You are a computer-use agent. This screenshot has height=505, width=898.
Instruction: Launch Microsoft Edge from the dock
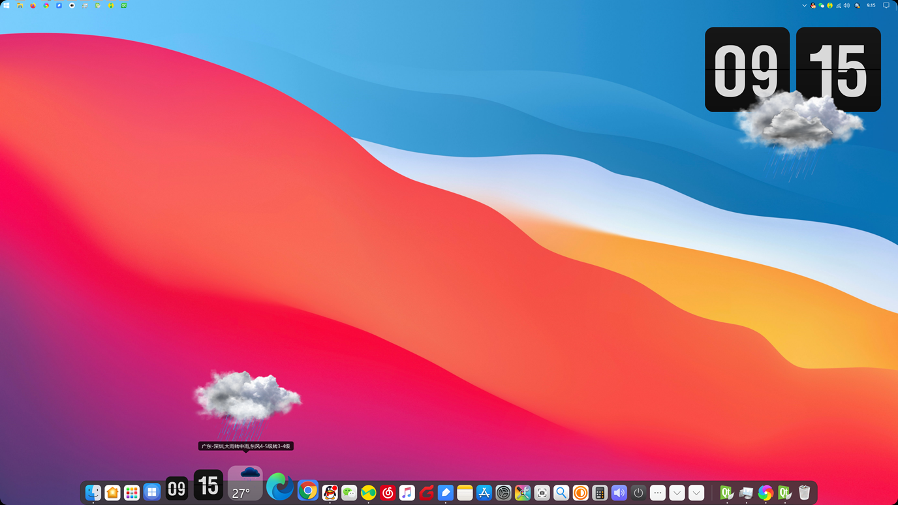pos(280,487)
